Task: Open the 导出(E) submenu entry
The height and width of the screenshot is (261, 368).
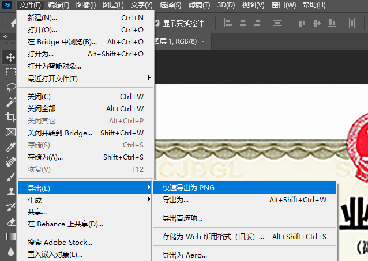Action: [x=84, y=188]
